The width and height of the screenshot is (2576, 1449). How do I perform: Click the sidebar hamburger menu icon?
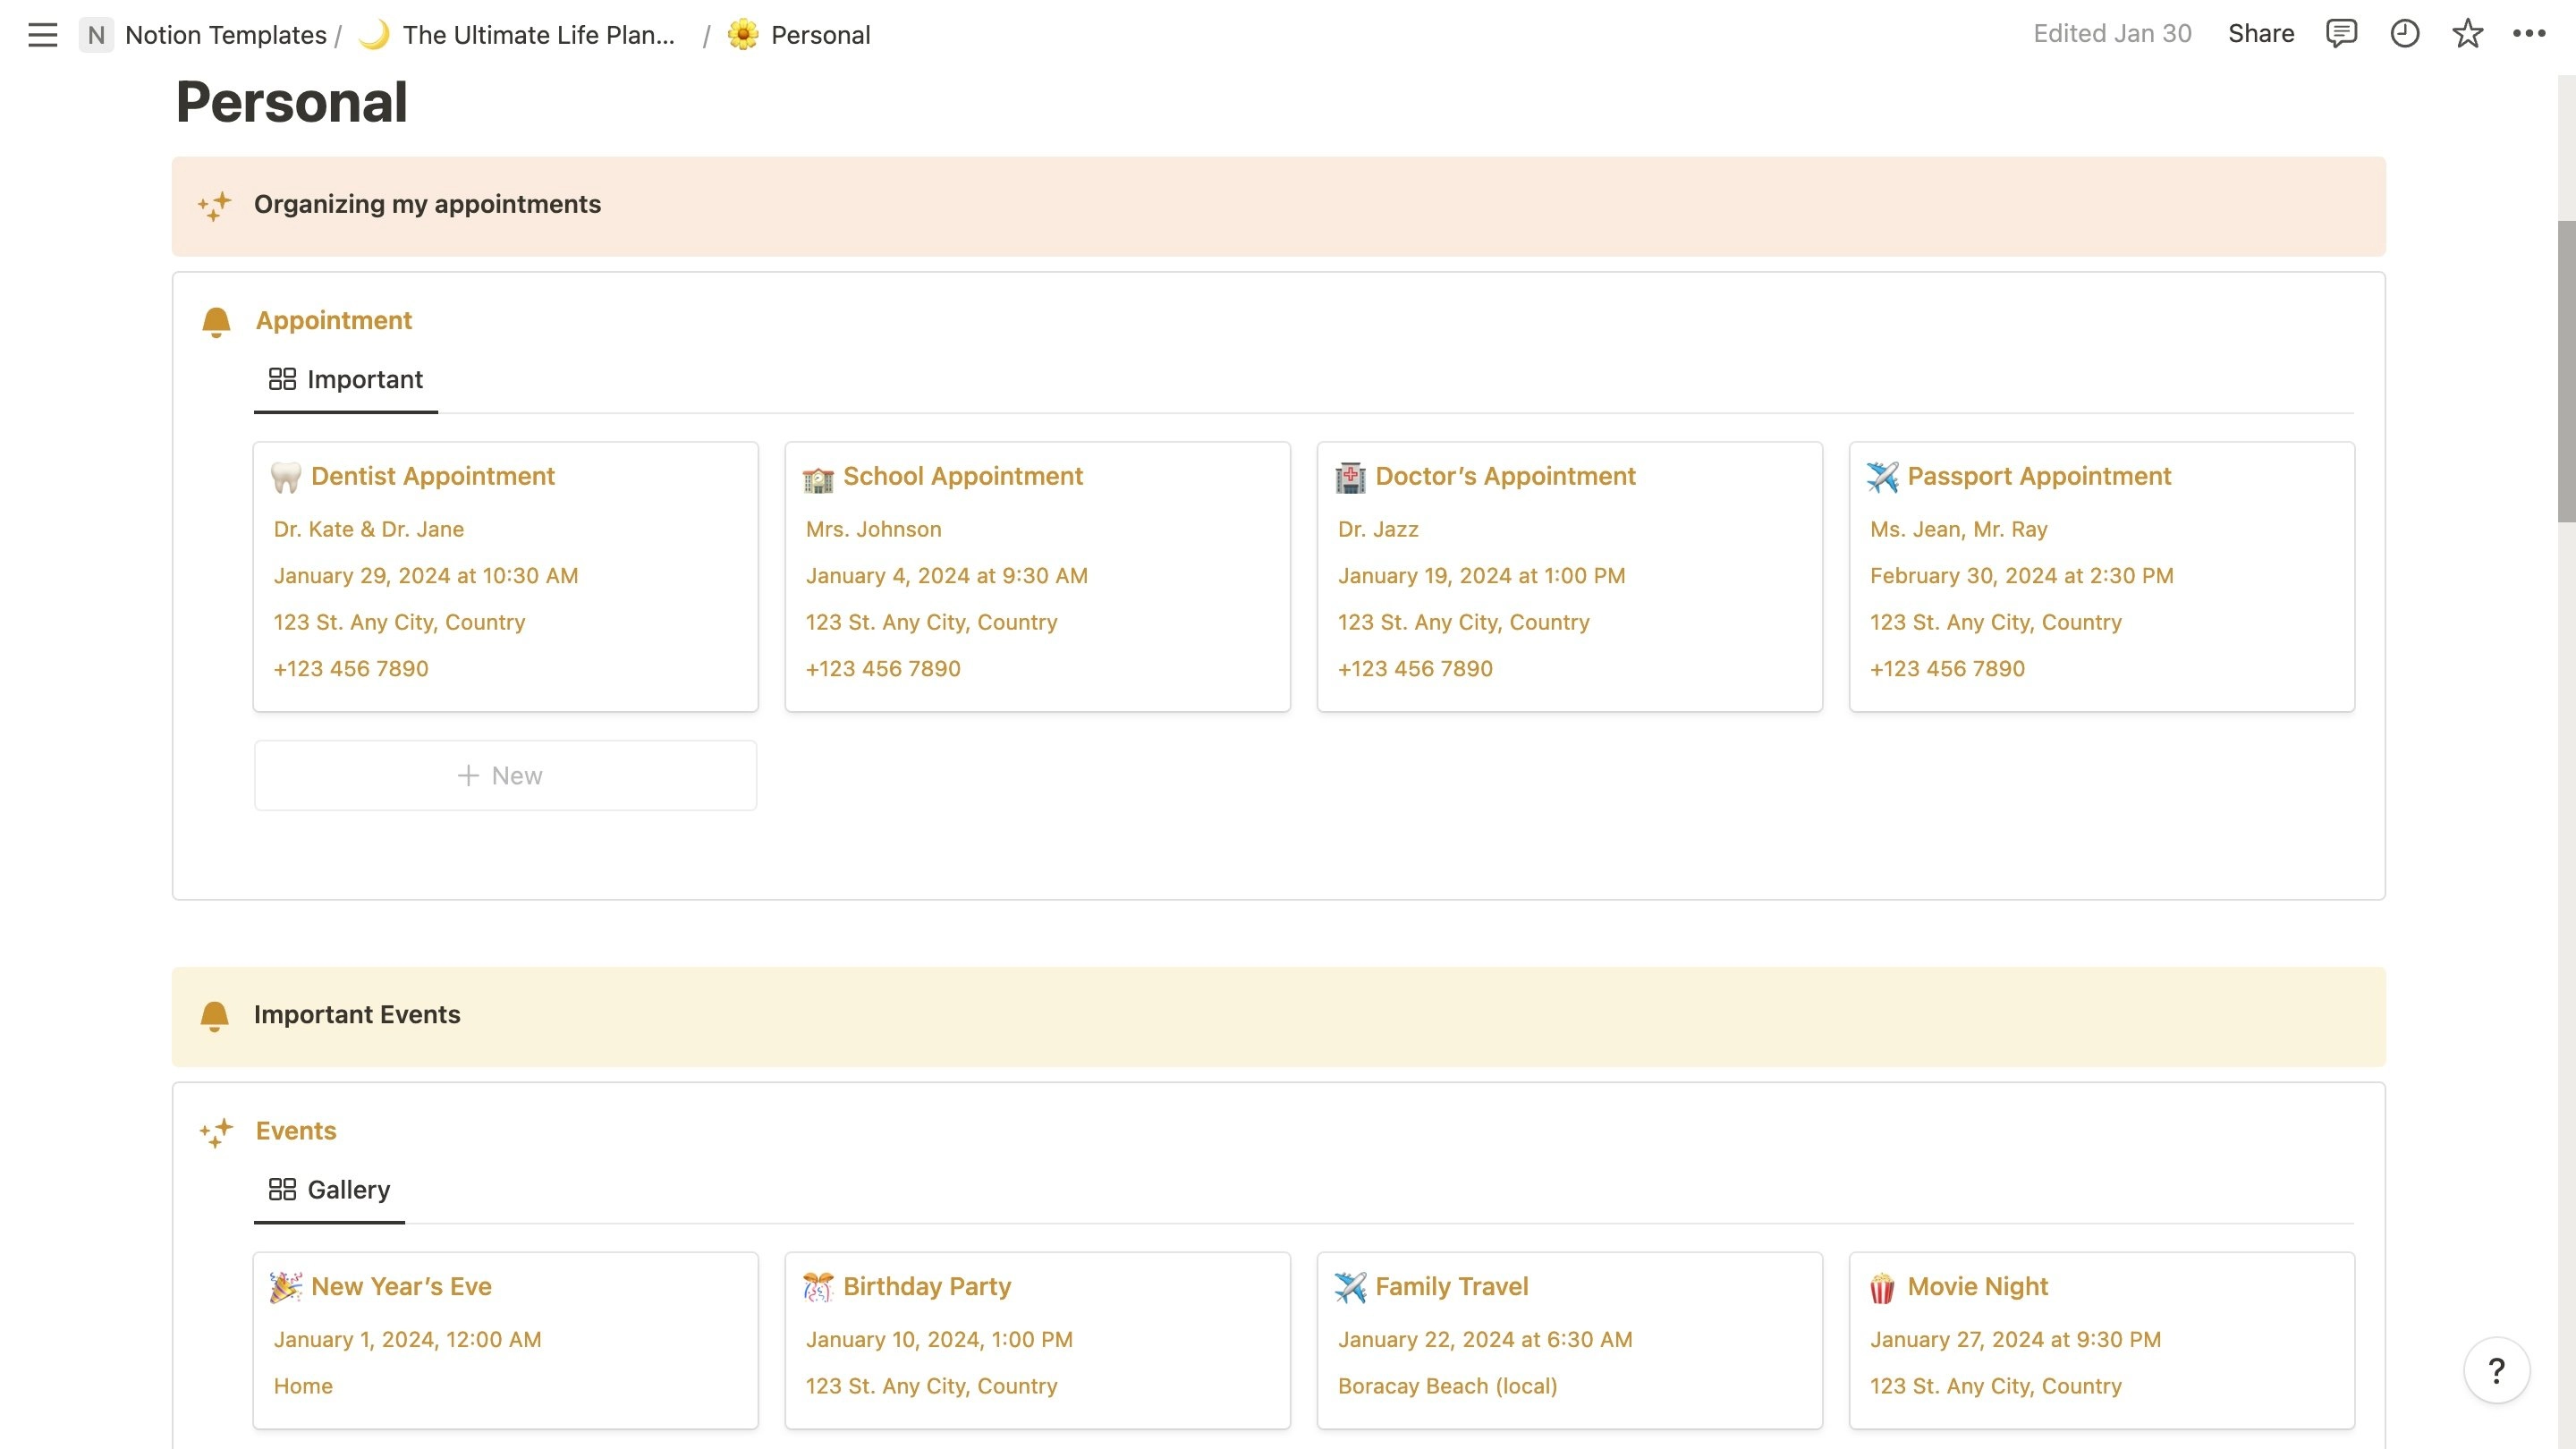coord(39,32)
